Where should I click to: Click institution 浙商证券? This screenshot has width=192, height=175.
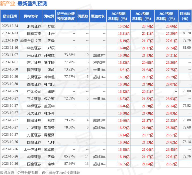(x=34, y=26)
